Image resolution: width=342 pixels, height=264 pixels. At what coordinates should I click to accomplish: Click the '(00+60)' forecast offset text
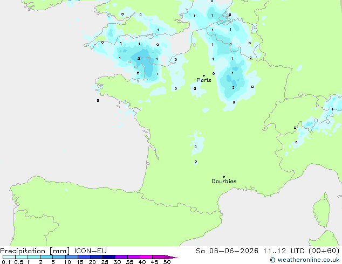pyautogui.click(x=324, y=251)
